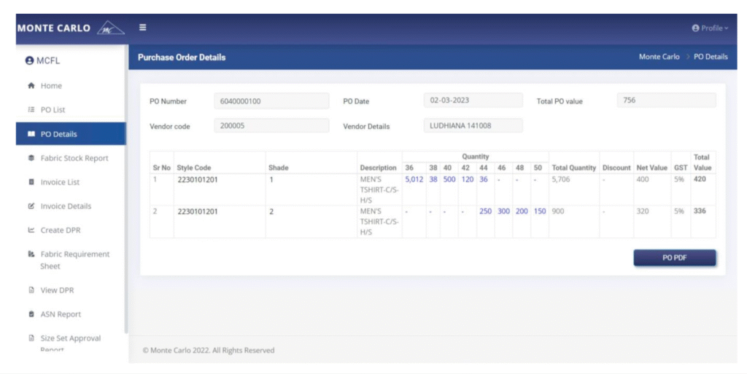Click the hamburger menu icon in header
The height and width of the screenshot is (374, 747).
point(143,28)
